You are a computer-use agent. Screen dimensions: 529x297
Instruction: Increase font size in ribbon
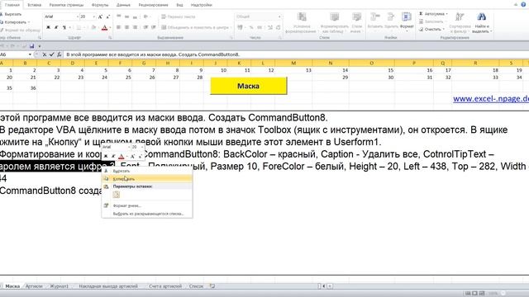(100, 16)
